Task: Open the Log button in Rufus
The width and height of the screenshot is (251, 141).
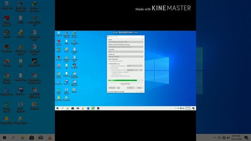Action: click(x=118, y=88)
